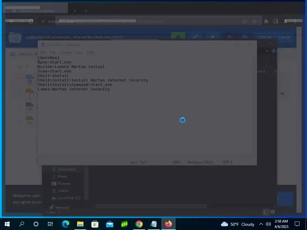Image resolution: width=307 pixels, height=230 pixels.
Task: Open the Mail app on taskbar
Action: (x=110, y=224)
